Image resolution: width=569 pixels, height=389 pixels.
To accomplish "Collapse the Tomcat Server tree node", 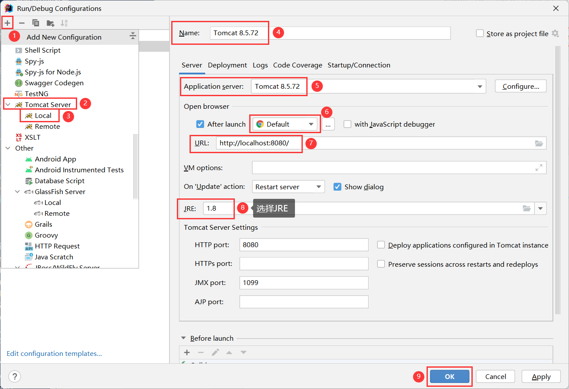I will coord(8,104).
